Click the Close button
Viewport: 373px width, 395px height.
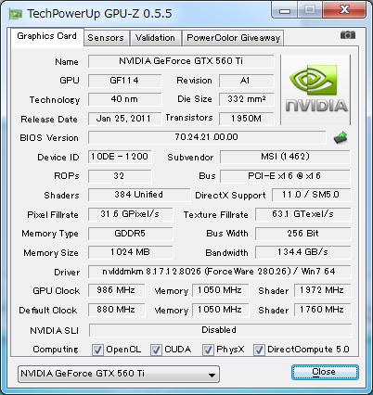[325, 372]
